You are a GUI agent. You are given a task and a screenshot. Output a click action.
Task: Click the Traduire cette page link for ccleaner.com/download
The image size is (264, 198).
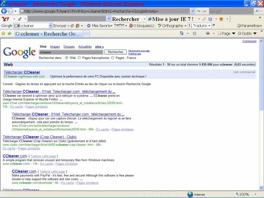click(52, 172)
